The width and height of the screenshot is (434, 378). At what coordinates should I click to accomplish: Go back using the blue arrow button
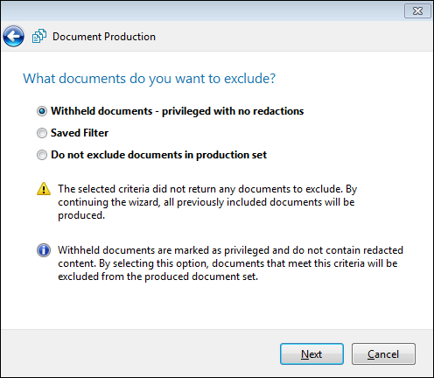click(13, 37)
